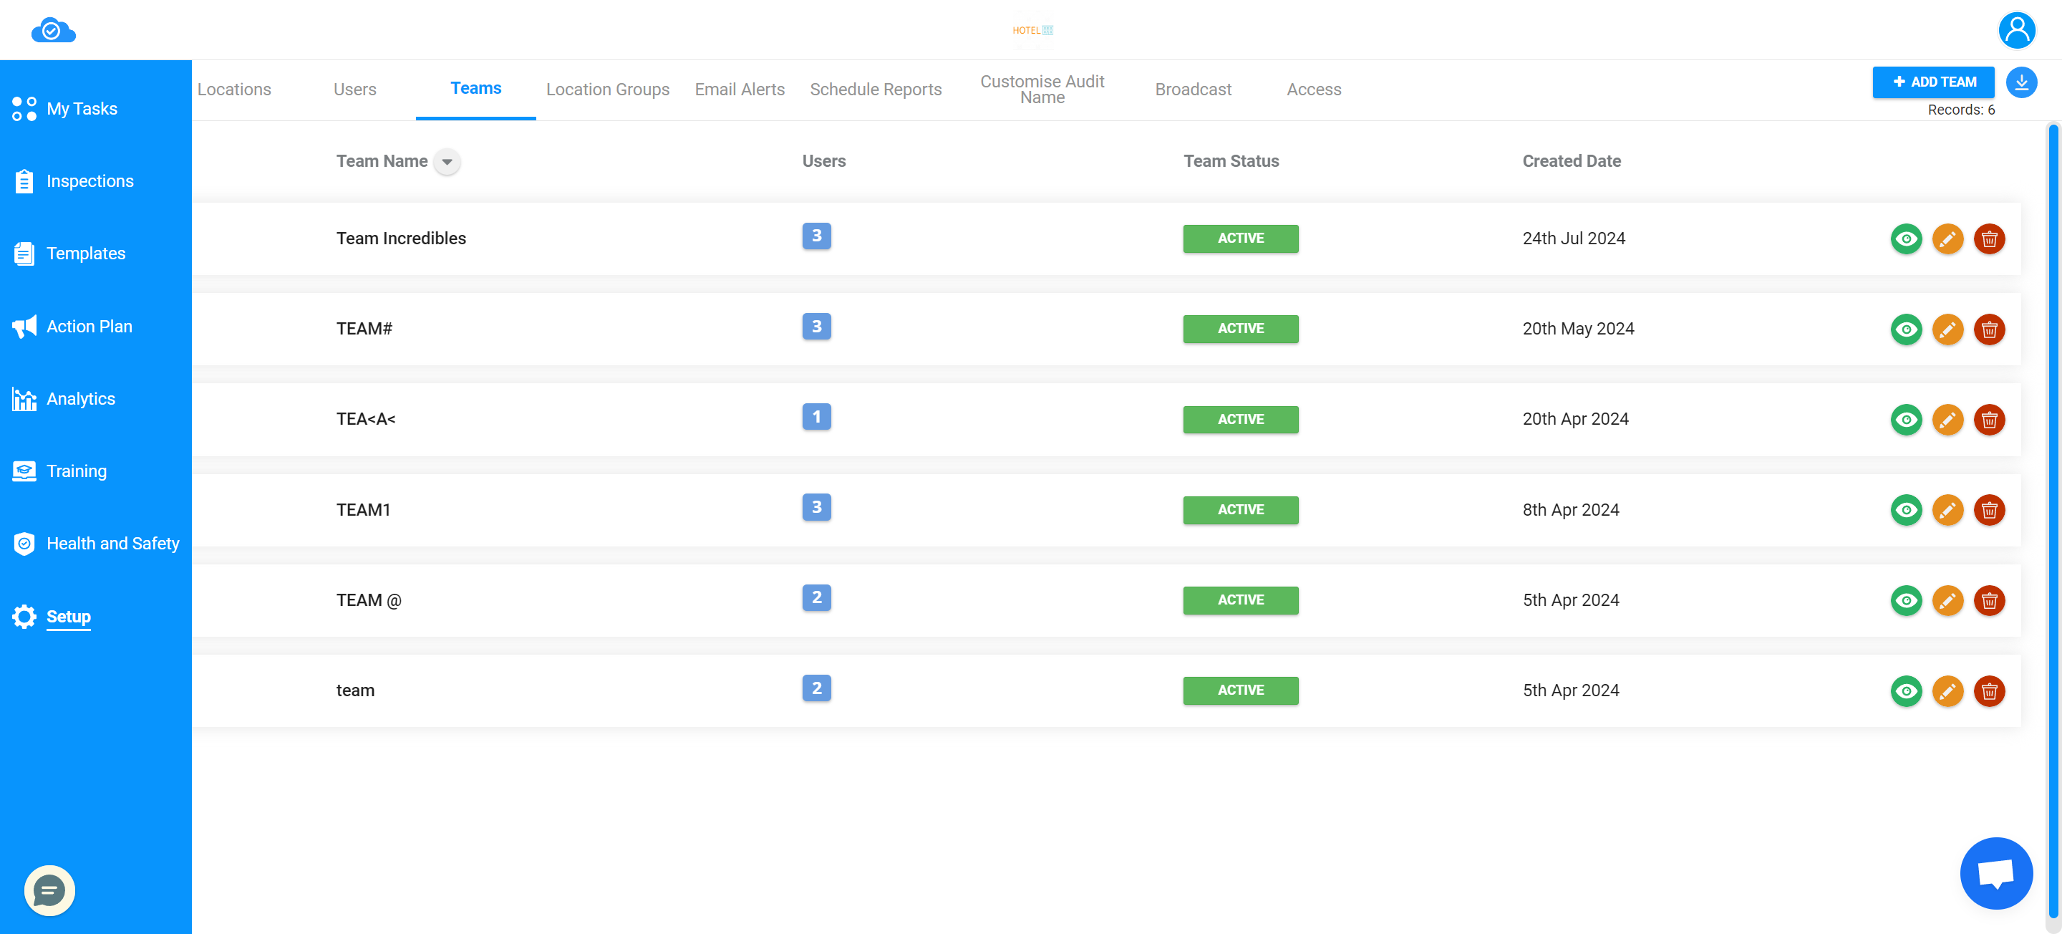The image size is (2062, 934).
Task: Switch to Broadcast tab
Action: coord(1193,90)
